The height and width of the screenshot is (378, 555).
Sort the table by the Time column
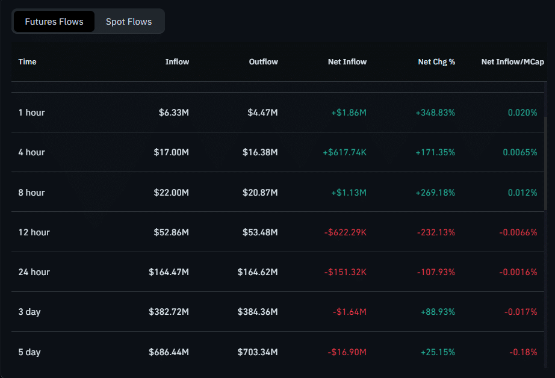coord(27,61)
